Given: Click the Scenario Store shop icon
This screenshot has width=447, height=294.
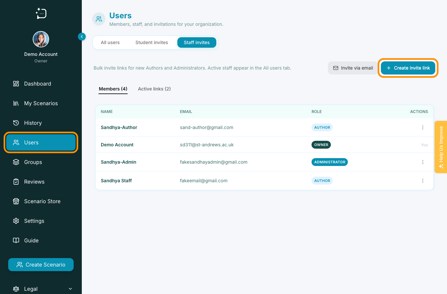Looking at the screenshot, I should pyautogui.click(x=16, y=201).
